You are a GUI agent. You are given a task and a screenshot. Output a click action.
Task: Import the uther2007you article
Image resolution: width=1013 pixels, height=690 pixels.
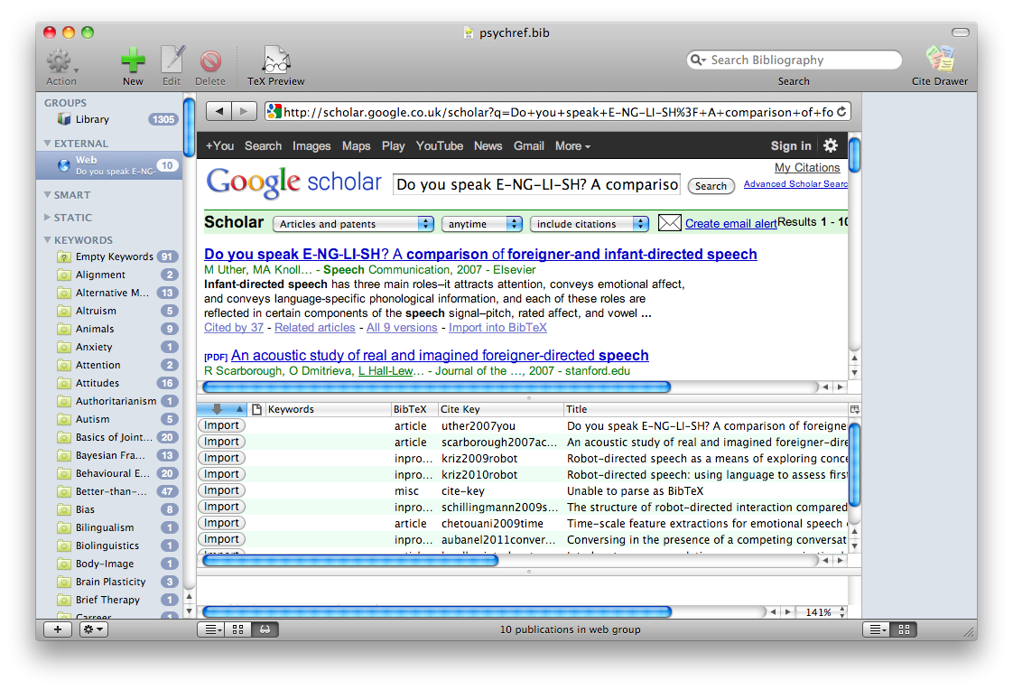click(x=221, y=425)
